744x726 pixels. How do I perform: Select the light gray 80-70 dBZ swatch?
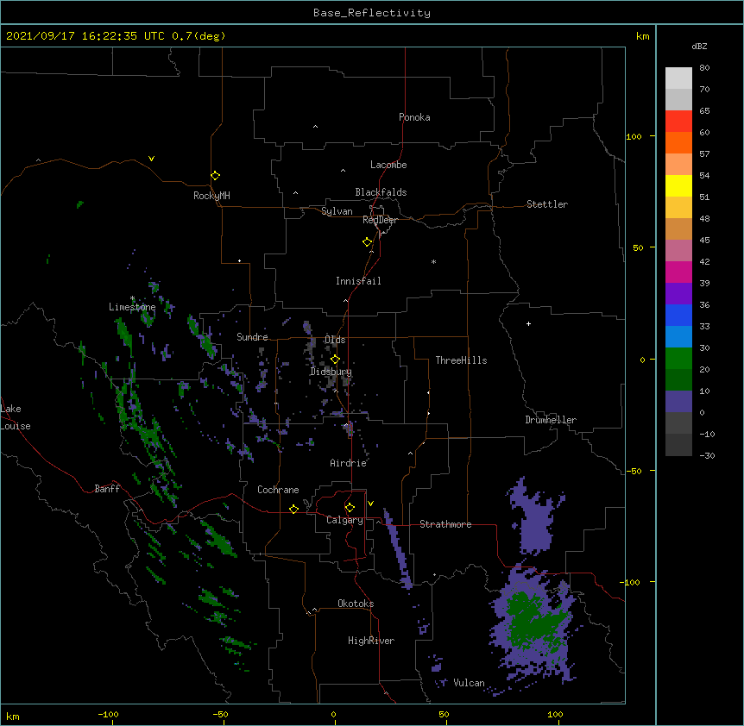tap(678, 78)
